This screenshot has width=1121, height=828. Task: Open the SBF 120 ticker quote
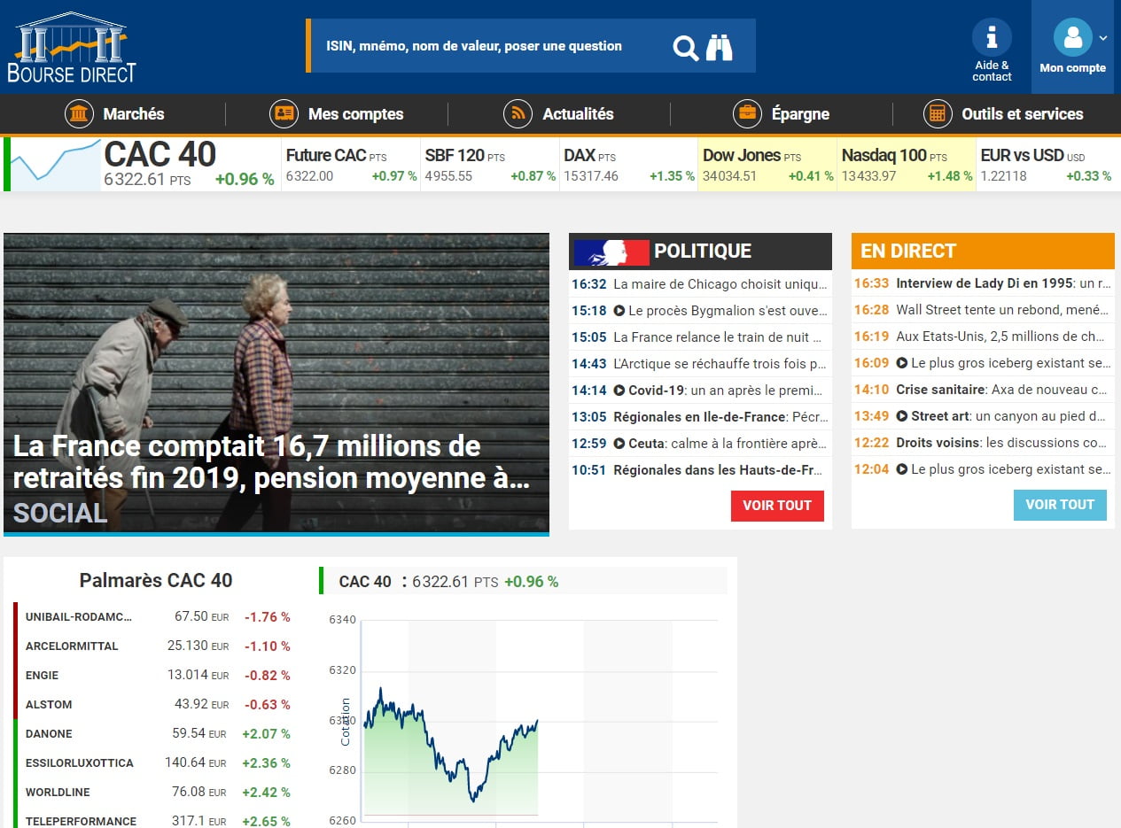pos(490,165)
